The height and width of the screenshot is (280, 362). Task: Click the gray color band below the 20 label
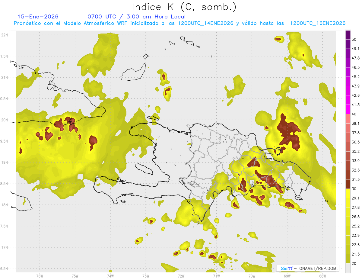coord(348,268)
